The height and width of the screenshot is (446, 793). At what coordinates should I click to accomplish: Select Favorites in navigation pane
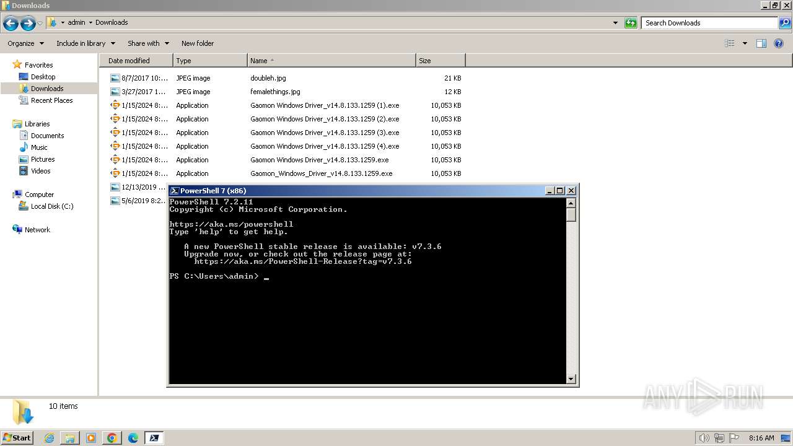[x=38, y=65]
